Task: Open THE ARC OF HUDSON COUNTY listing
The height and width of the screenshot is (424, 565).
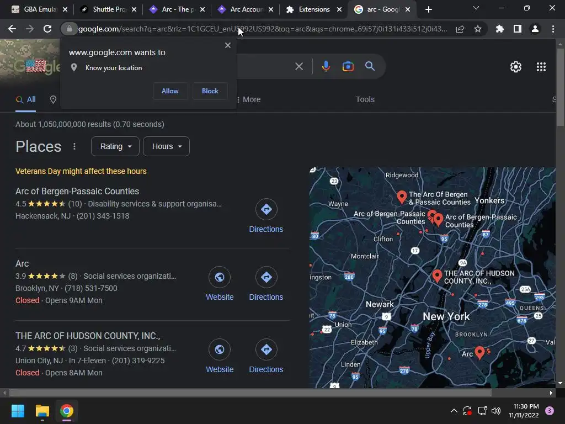Action: click(x=88, y=336)
